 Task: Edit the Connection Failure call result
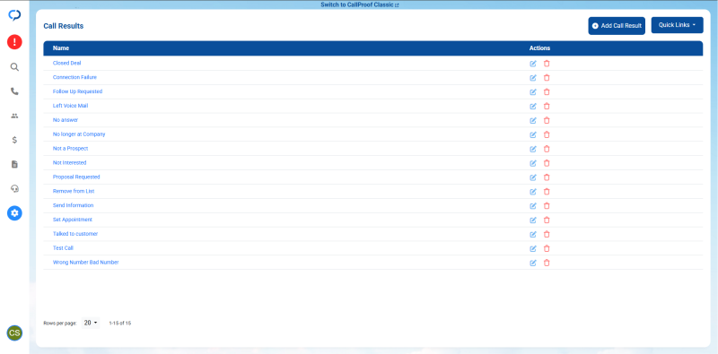tap(533, 78)
